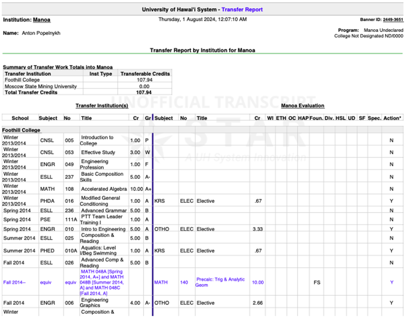Click the "Accelerated Algebra" course title
411x319 pixels.
point(104,189)
